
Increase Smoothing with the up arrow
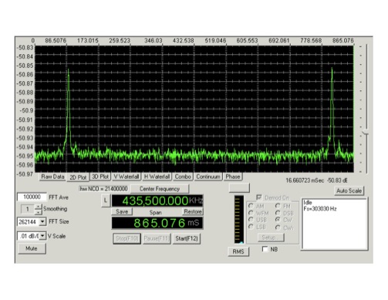[38, 207]
